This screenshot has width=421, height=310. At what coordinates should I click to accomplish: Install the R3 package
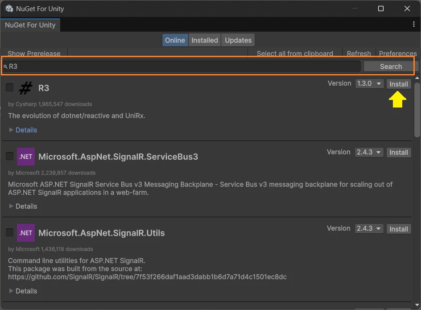coord(398,84)
